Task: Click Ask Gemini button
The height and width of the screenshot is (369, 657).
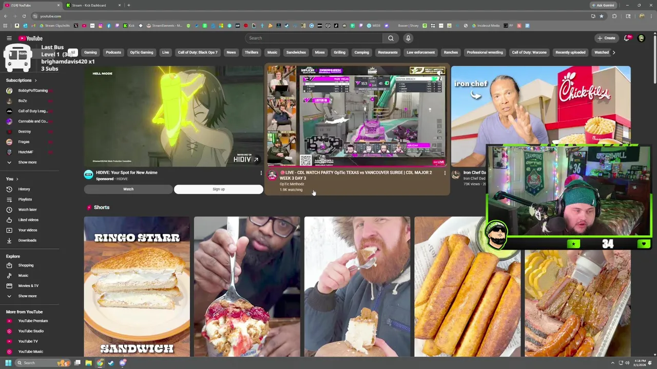Action: click(x=603, y=5)
